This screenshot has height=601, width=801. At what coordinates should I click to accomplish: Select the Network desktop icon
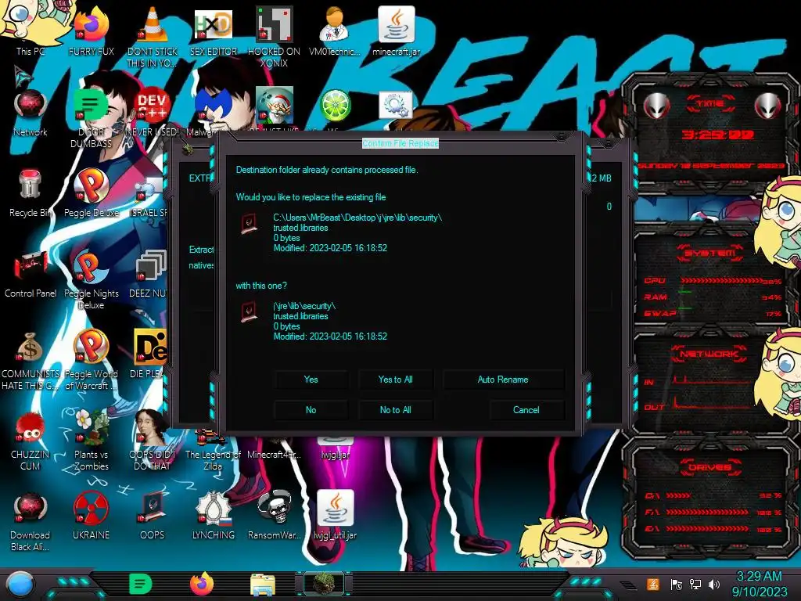tap(31, 113)
